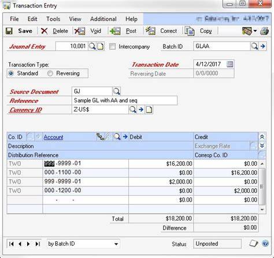
Task: Click the grid scrollbar down arrow
Action: pyautogui.click(x=262, y=210)
